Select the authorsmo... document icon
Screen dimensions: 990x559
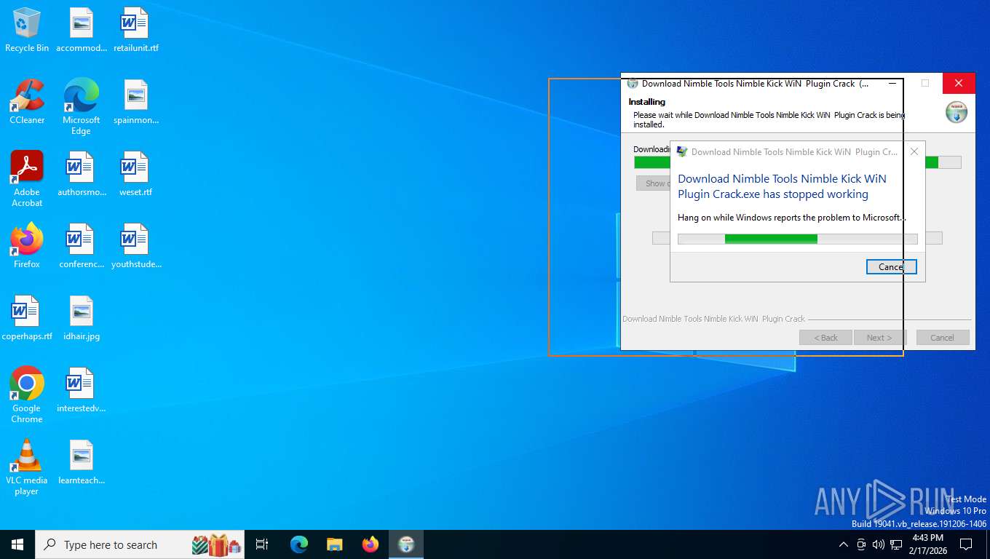click(82, 175)
